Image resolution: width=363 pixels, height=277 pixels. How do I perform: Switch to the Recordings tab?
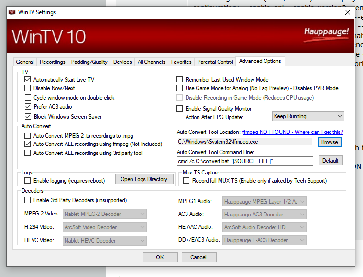pos(53,62)
